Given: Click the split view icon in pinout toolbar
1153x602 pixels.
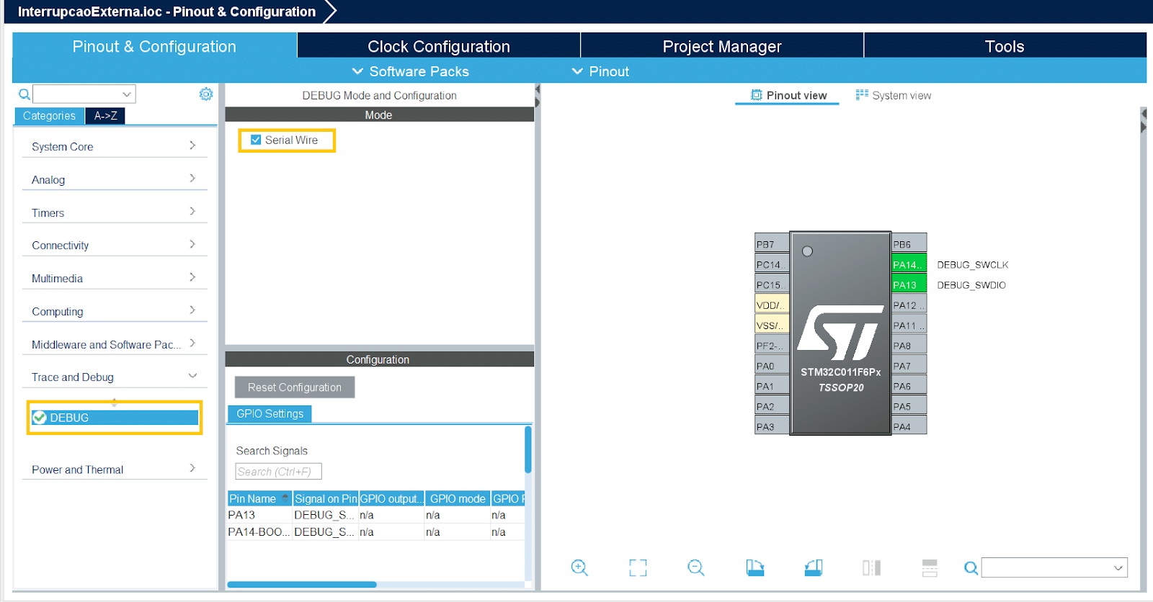Looking at the screenshot, I should point(871,567).
